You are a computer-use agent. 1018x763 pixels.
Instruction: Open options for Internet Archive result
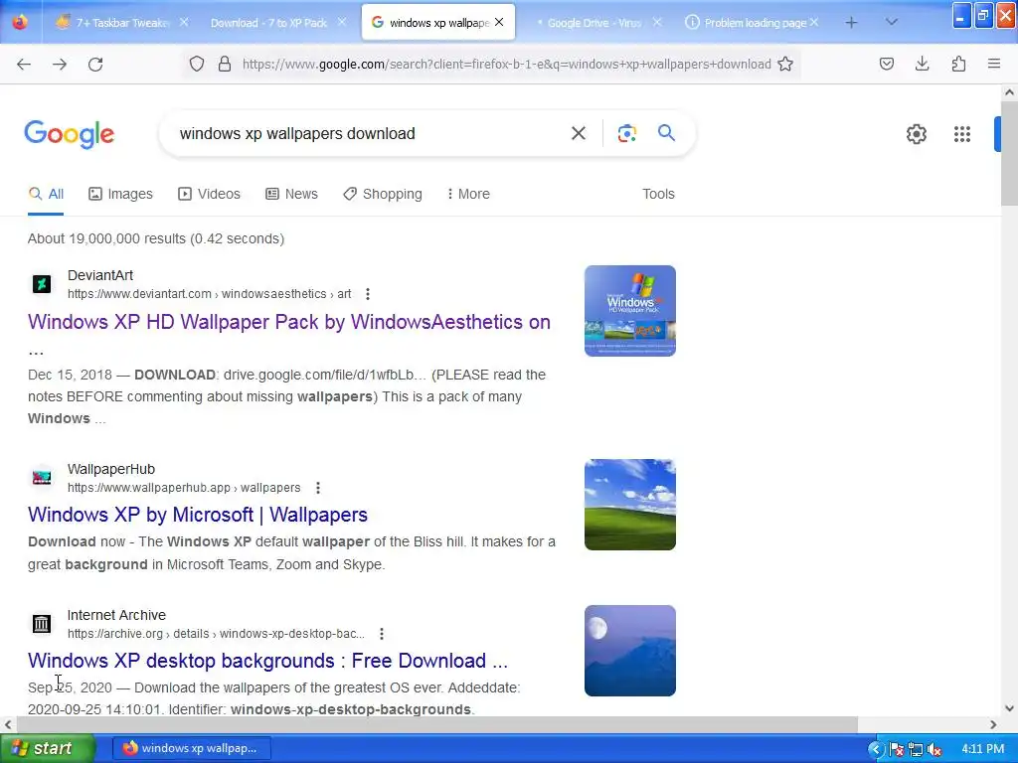(382, 634)
